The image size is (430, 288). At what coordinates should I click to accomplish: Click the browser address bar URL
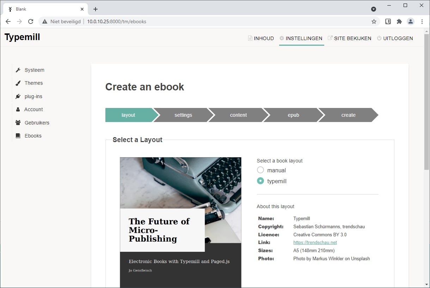coord(117,21)
